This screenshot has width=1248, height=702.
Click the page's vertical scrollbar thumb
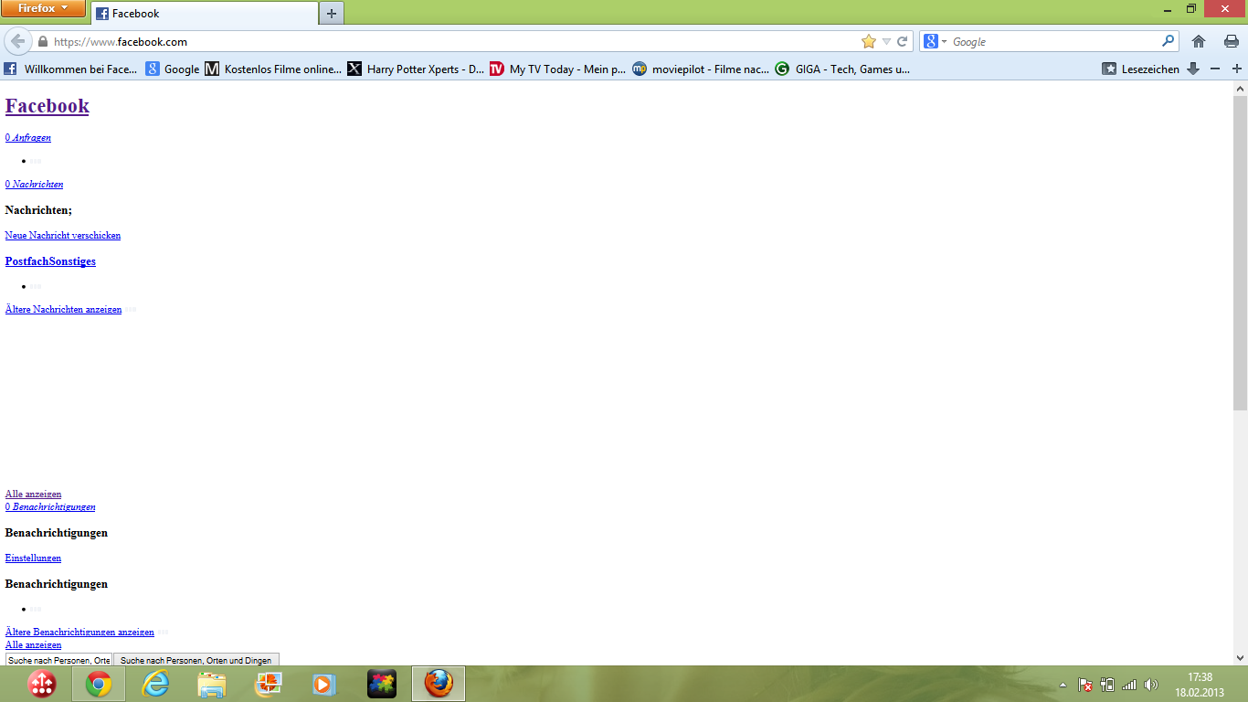(x=1240, y=253)
